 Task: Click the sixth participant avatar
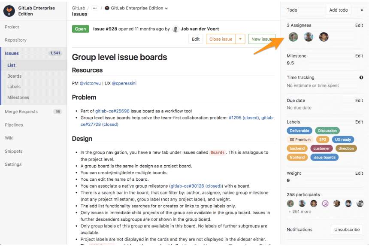pyautogui.click(x=348, y=203)
